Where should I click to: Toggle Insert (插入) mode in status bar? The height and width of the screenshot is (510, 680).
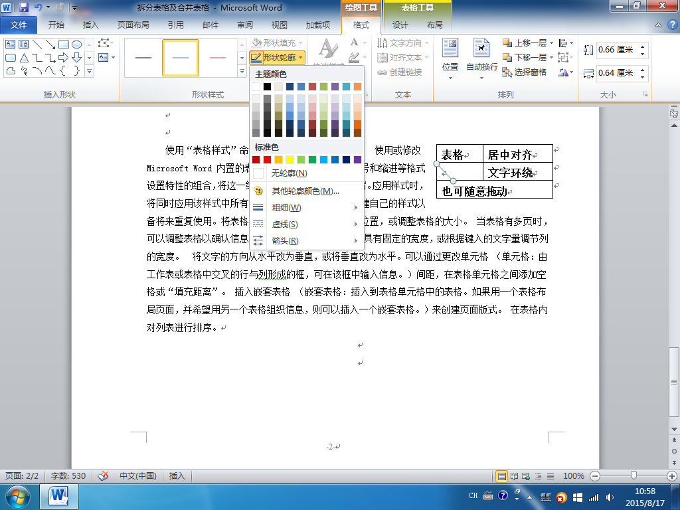coord(177,475)
